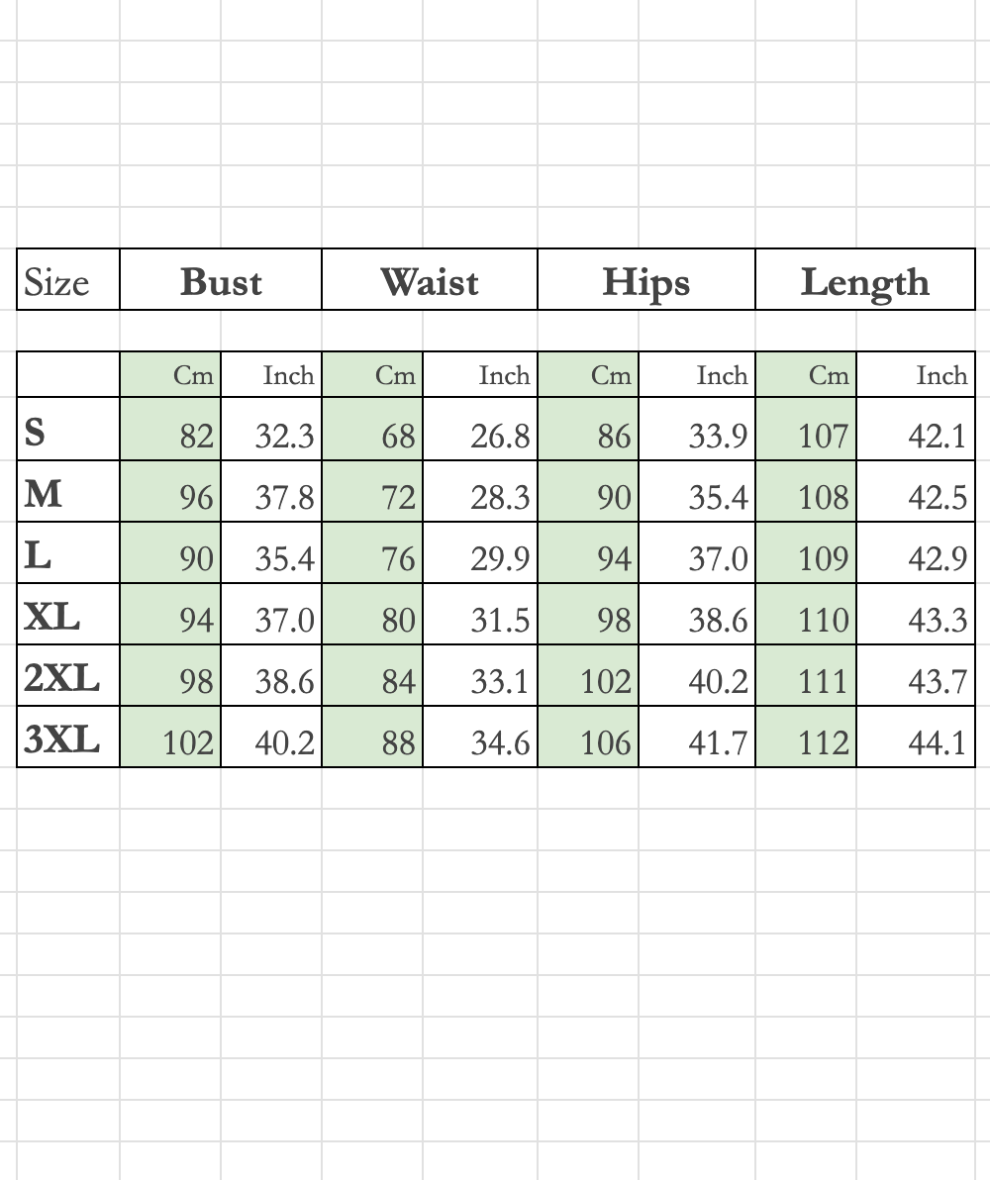
Task: Select the Waist header cell
Action: coord(430,281)
